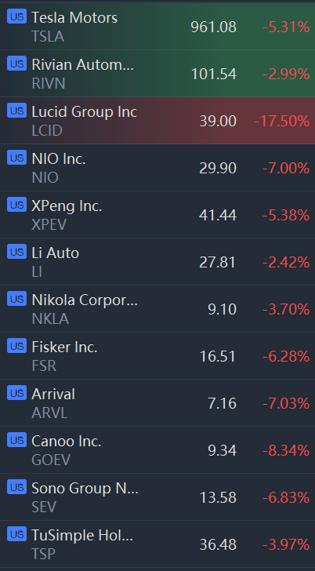Click the US badge beside Tesla Motors

click(16, 16)
